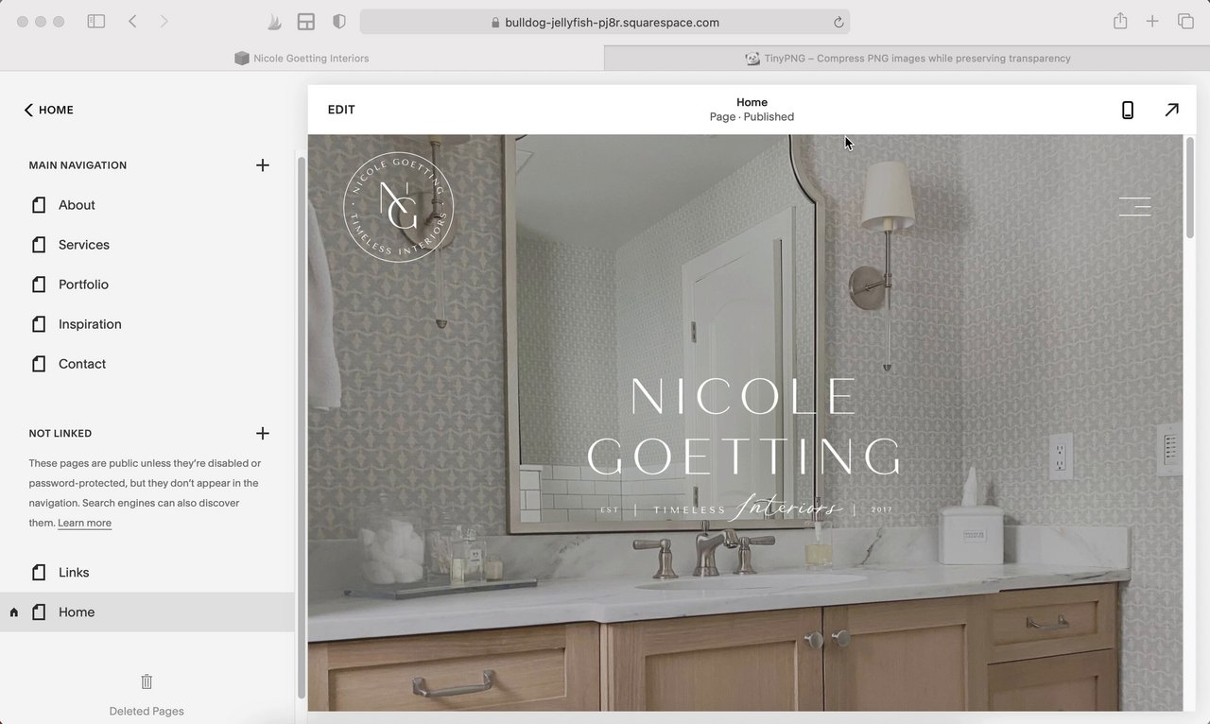Click the sailboat extension icon in toolbar
1210x724 pixels.
[274, 22]
